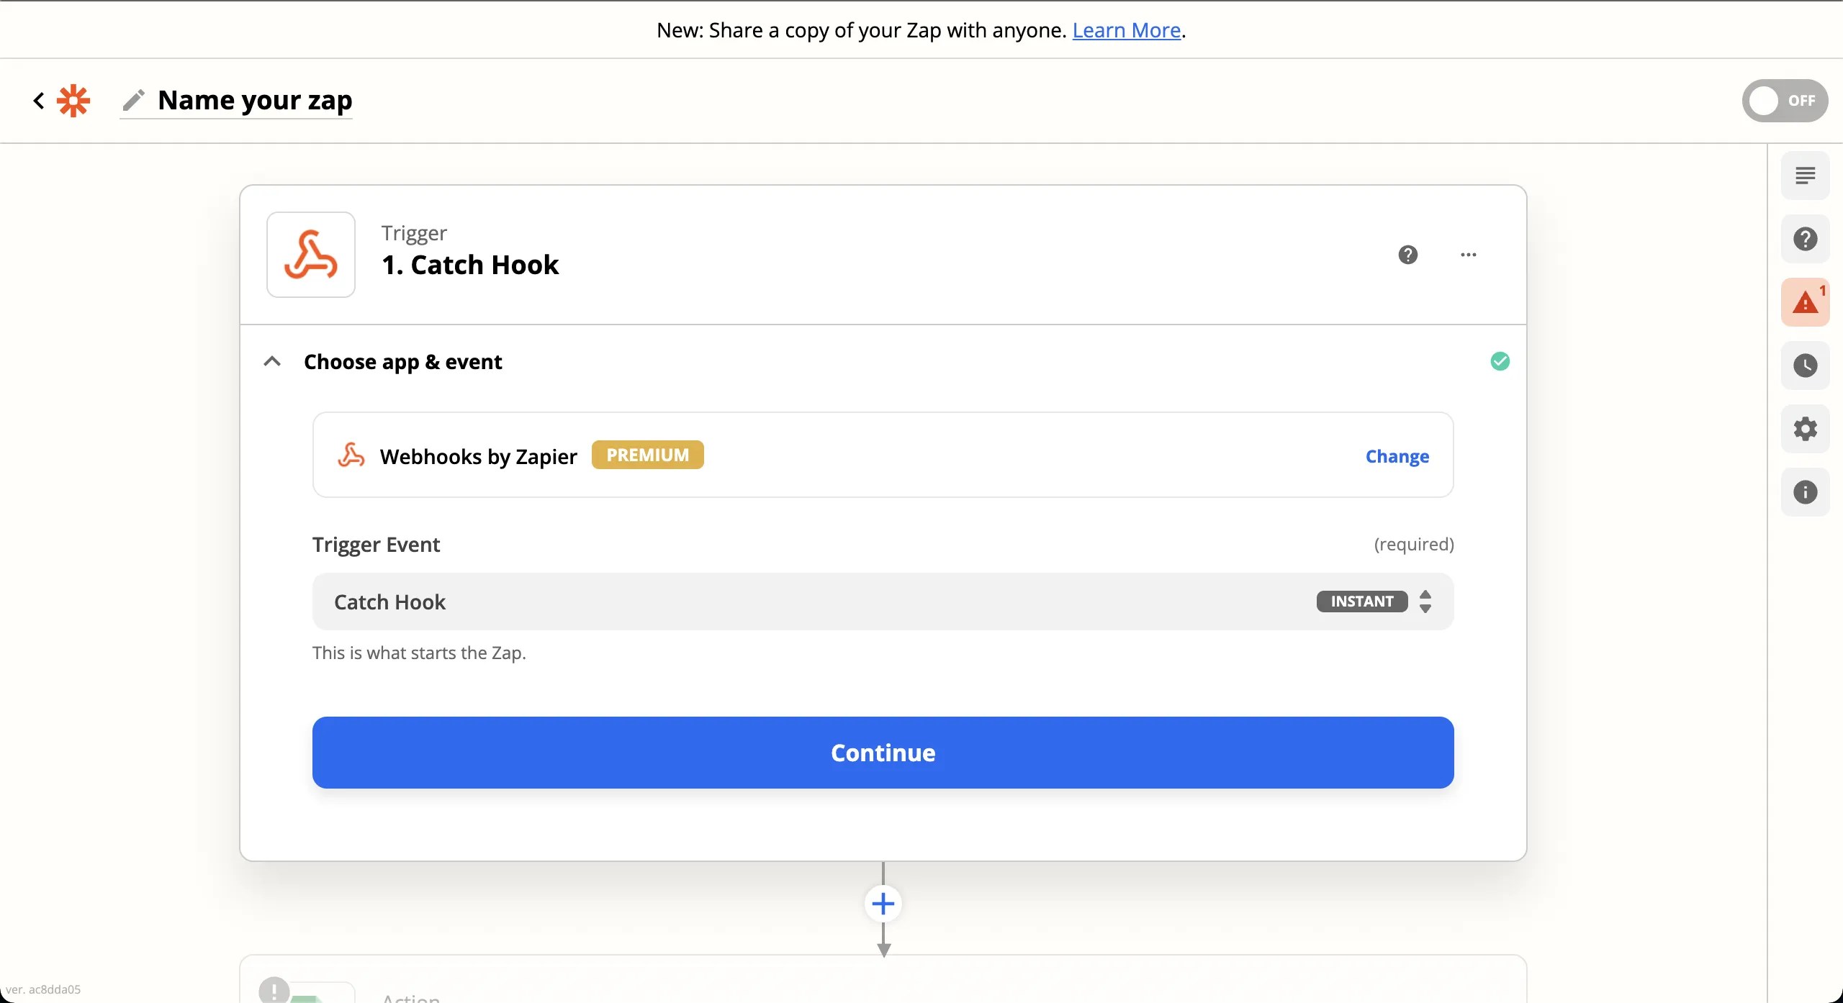This screenshot has width=1843, height=1003.
Task: Open the zap history clock icon
Action: [1805, 366]
